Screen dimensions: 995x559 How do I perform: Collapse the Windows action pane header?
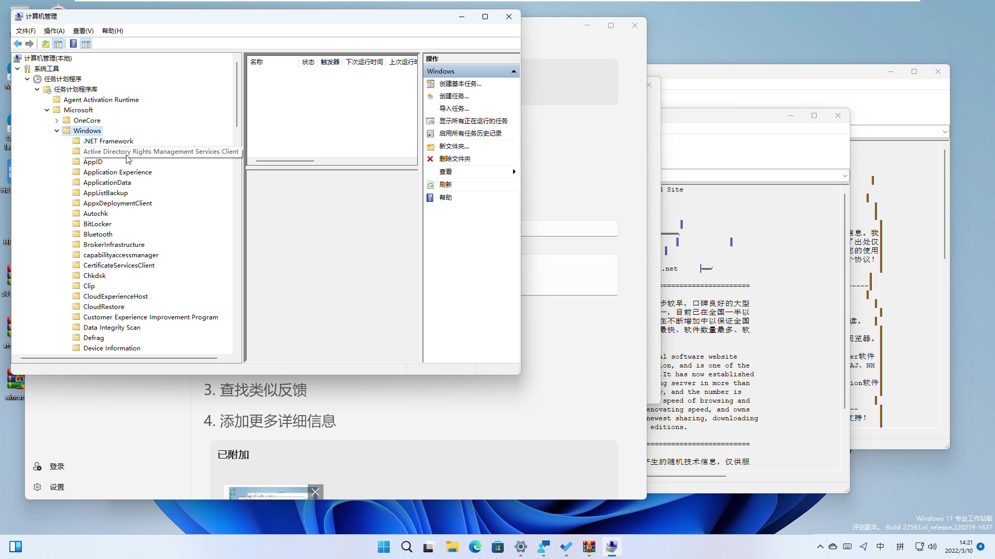513,71
